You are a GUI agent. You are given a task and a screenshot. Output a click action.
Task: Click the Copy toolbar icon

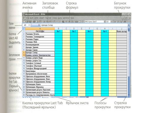click(x=47, y=21)
